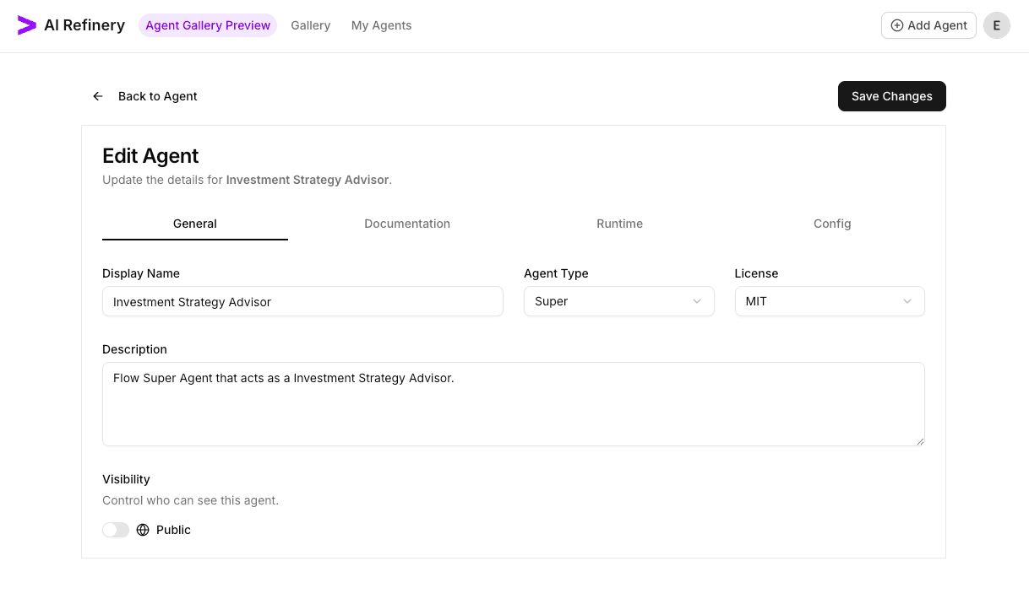This screenshot has height=599, width=1029.
Task: Click the globe icon beside Public
Action: (142, 530)
